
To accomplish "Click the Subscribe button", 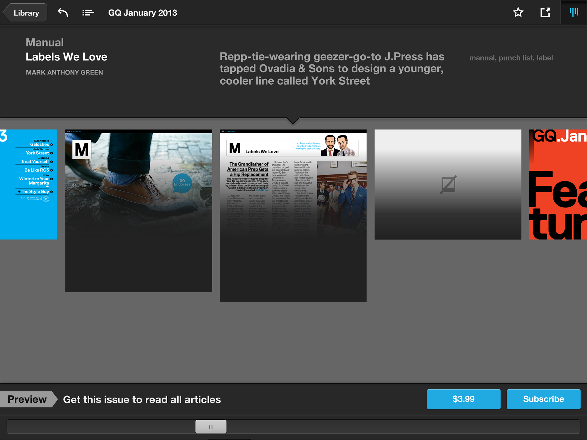I will coord(544,399).
